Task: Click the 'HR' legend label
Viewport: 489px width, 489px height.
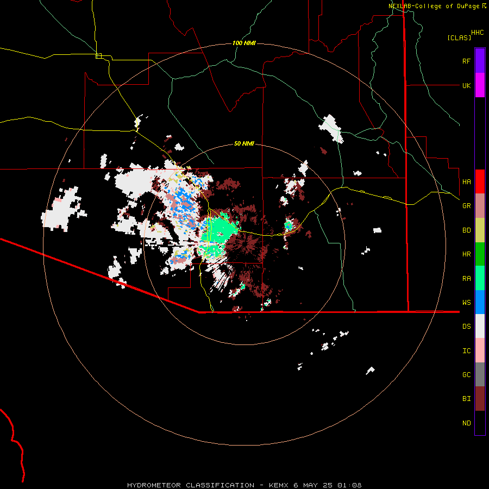Action: [466, 254]
